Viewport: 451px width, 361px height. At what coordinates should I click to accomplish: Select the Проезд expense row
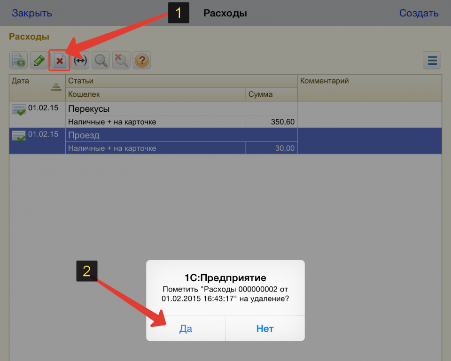click(x=225, y=141)
